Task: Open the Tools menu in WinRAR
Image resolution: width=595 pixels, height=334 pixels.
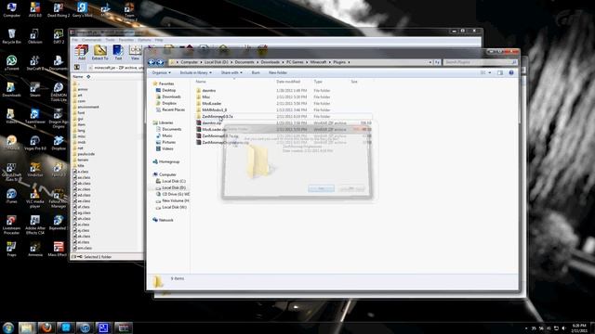Action: pyautogui.click(x=110, y=40)
